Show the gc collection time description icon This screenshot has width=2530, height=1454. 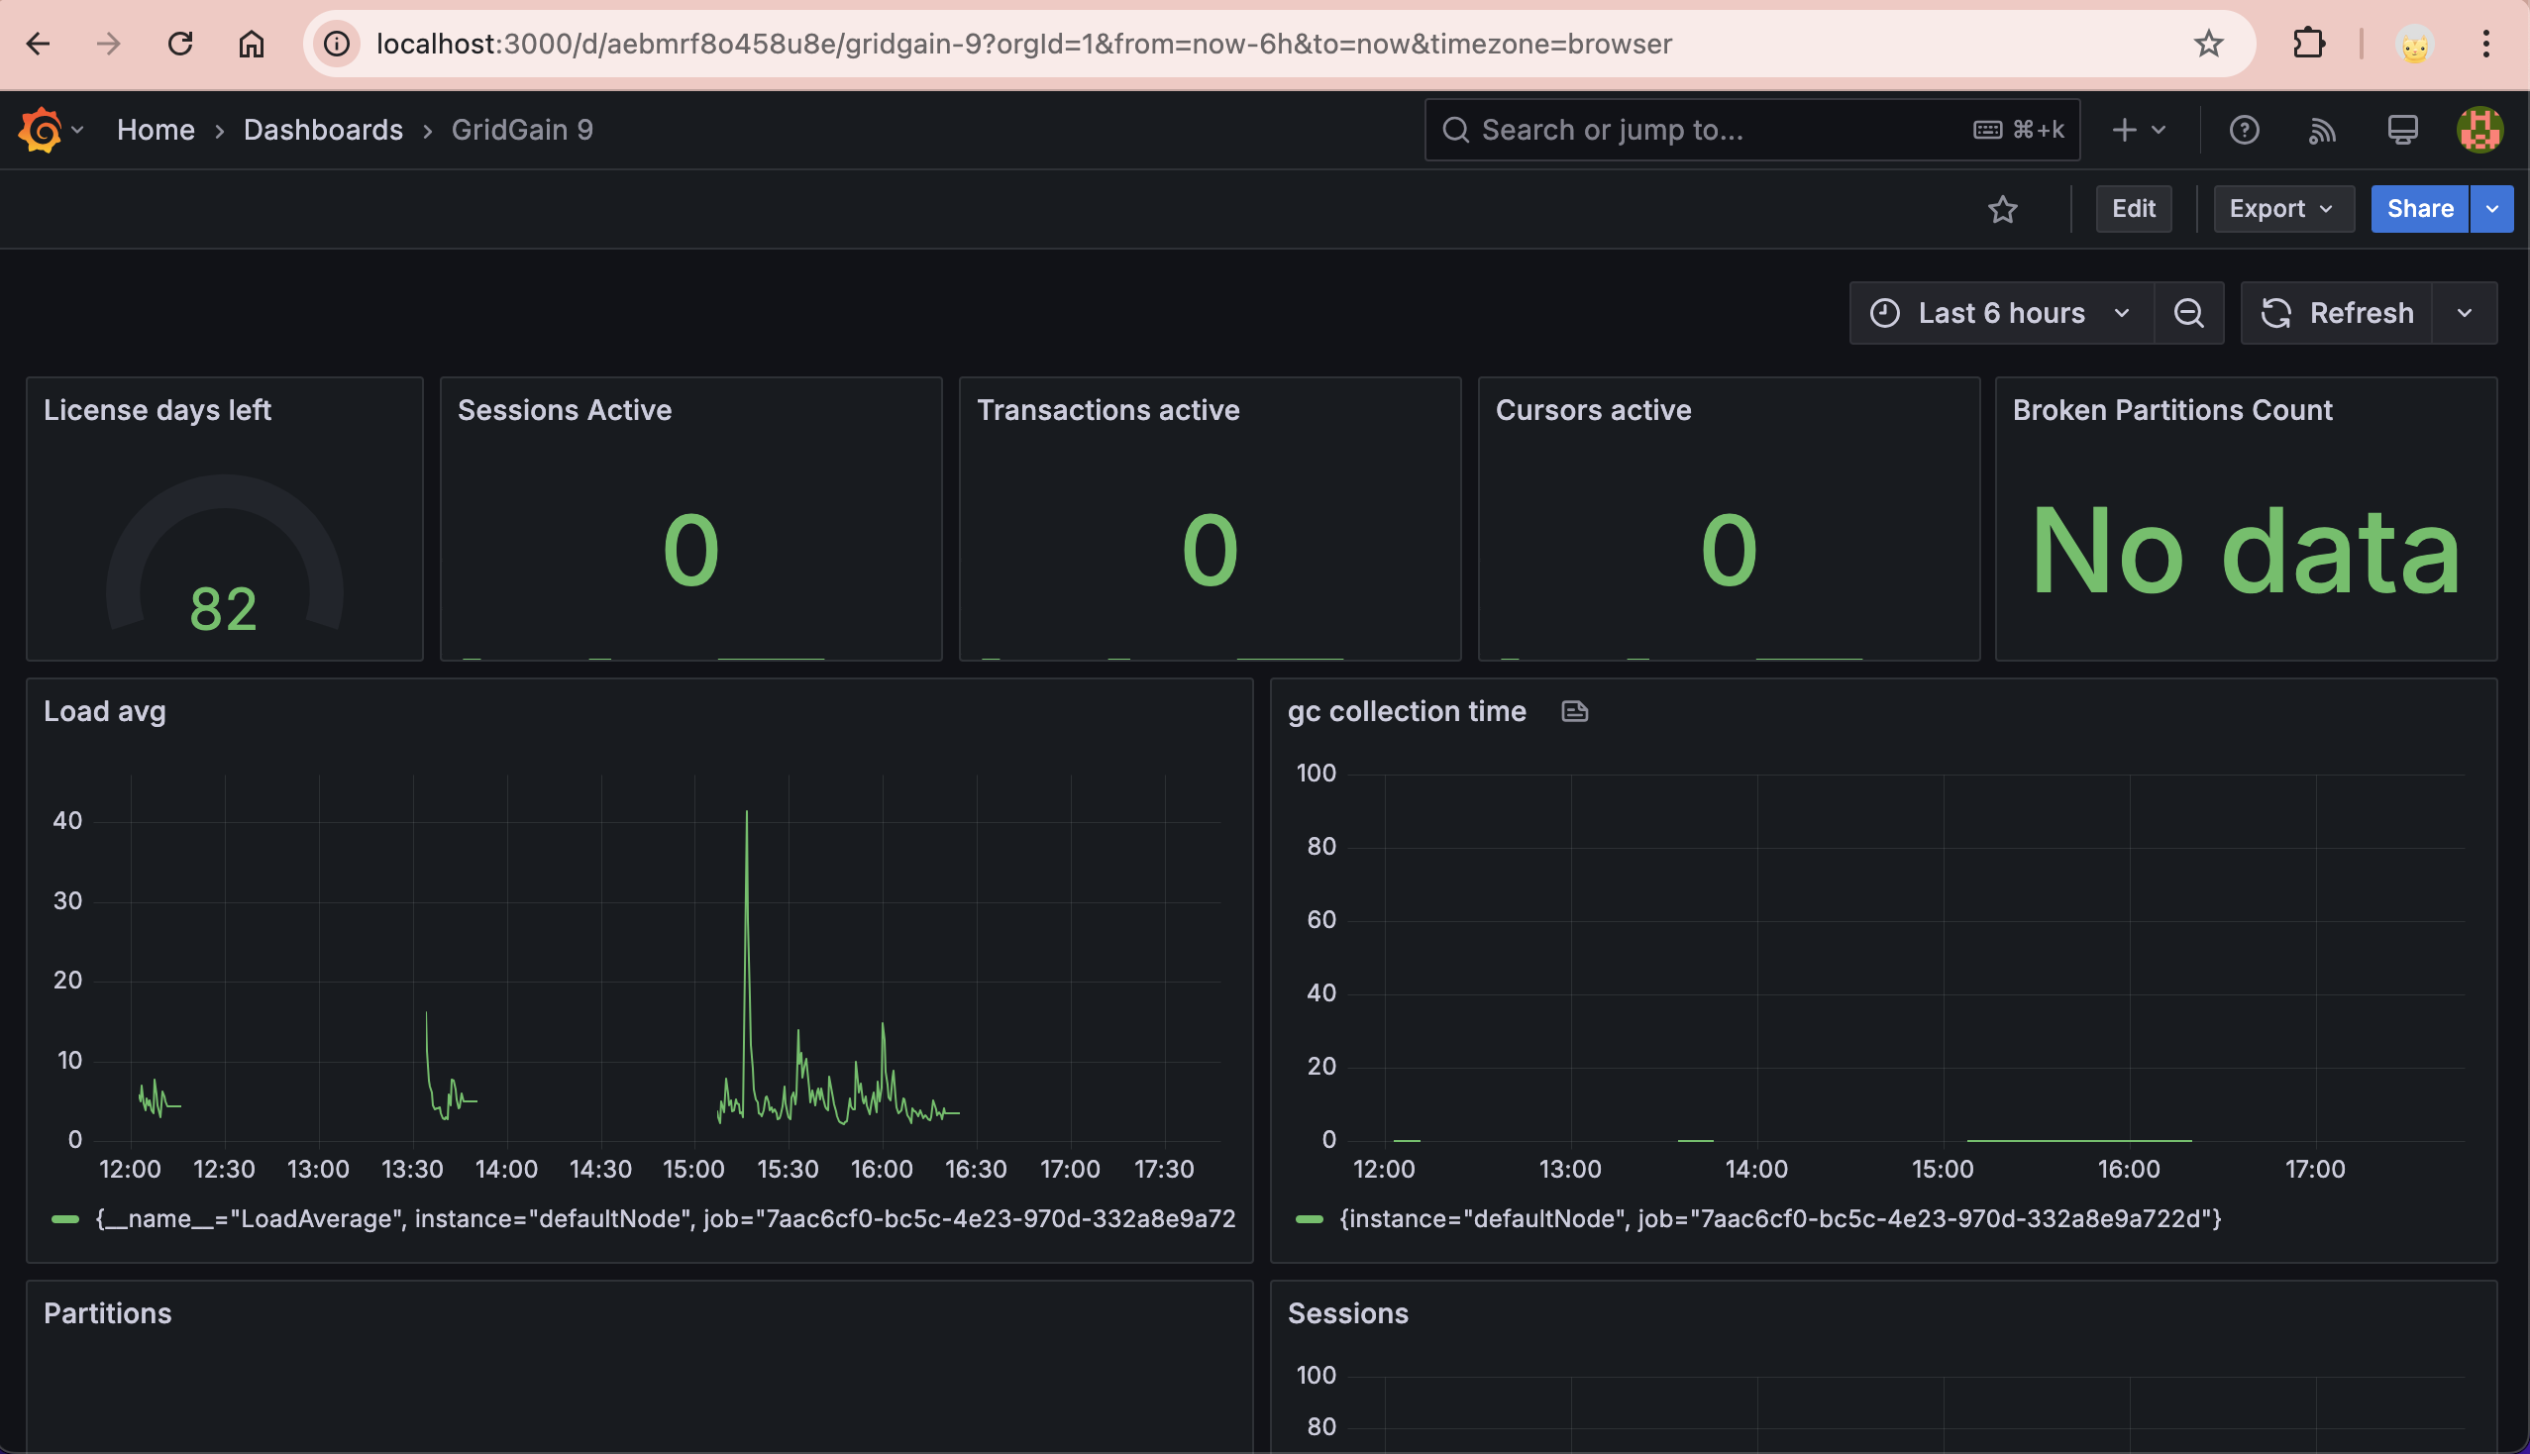pos(1574,712)
